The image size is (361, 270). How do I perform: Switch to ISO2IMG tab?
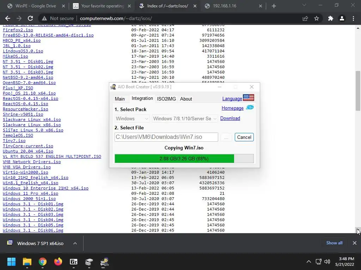(166, 99)
